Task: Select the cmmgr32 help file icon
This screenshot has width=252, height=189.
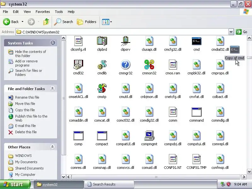Action: click(125, 65)
